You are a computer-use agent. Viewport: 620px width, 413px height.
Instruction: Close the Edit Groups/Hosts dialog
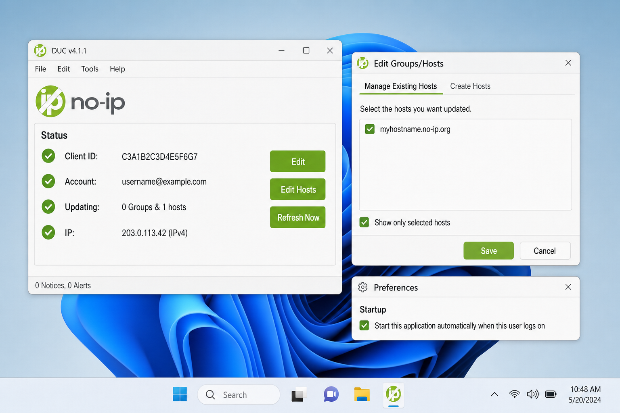pos(568,63)
